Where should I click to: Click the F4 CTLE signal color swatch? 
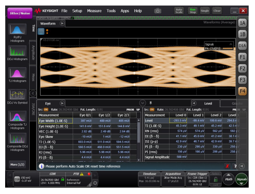pyautogui.click(x=228, y=49)
